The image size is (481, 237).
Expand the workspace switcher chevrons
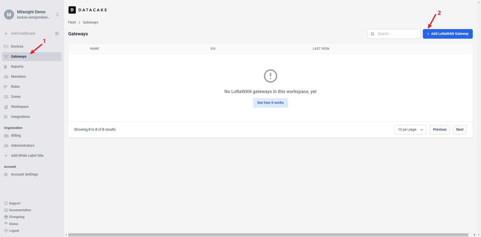coord(57,15)
